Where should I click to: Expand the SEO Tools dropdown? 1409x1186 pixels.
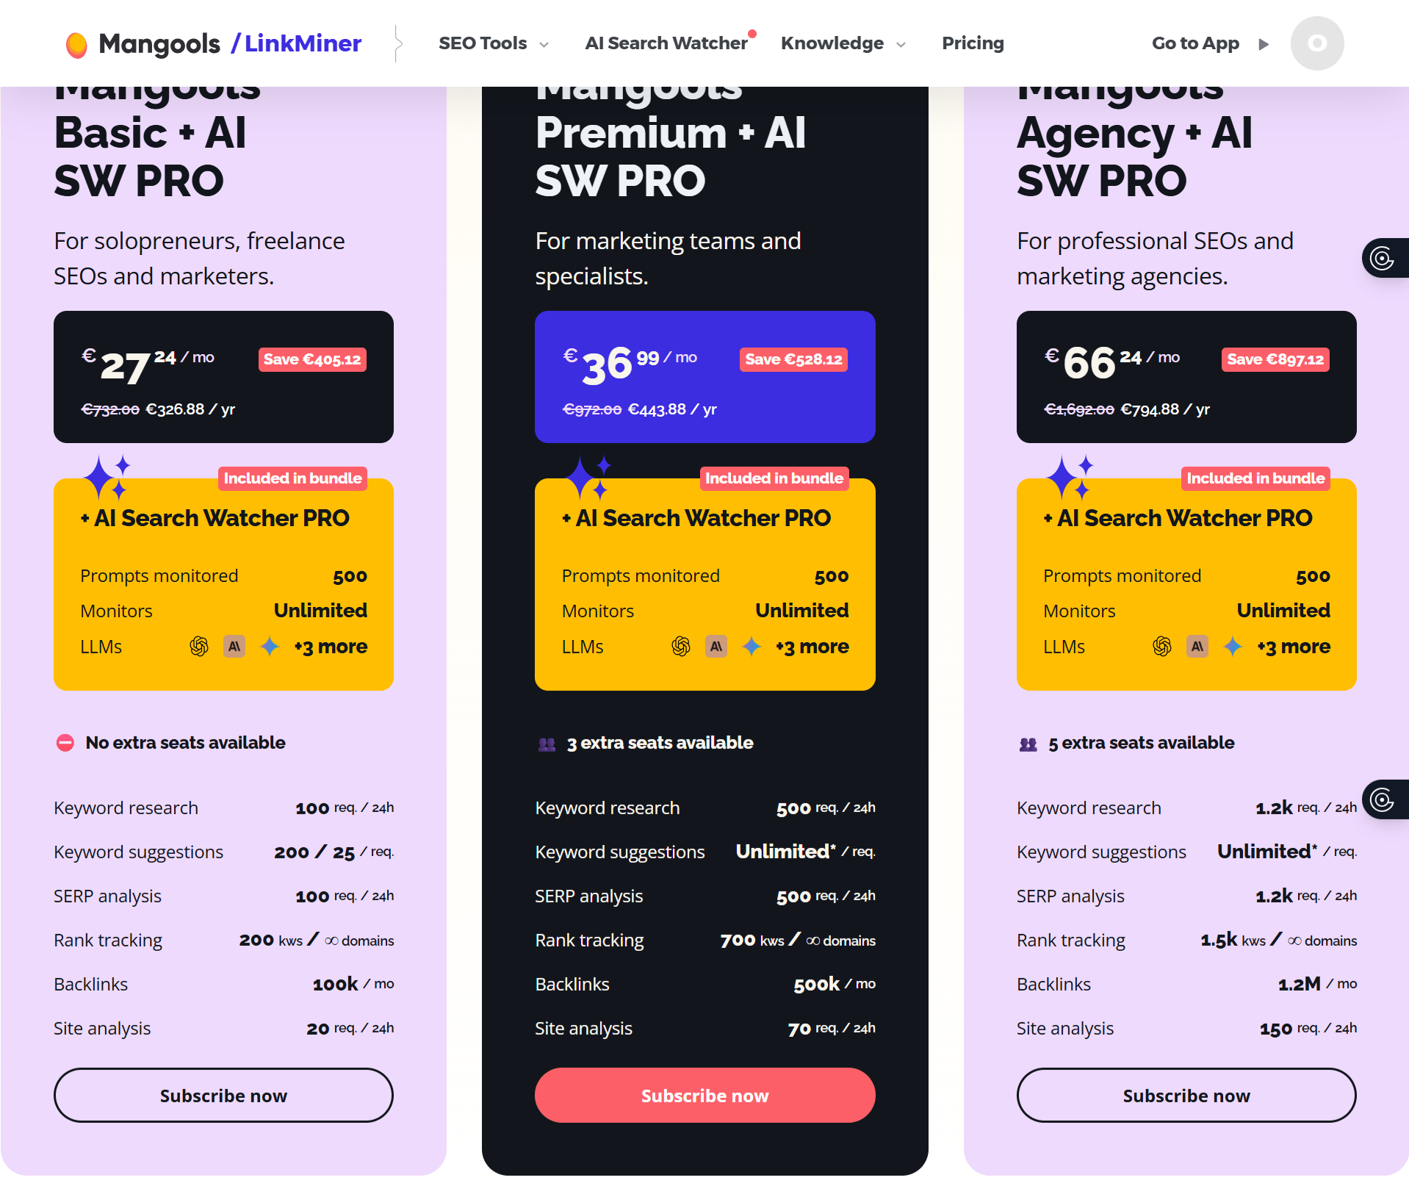tap(492, 43)
